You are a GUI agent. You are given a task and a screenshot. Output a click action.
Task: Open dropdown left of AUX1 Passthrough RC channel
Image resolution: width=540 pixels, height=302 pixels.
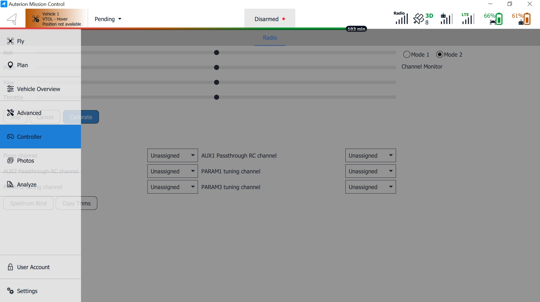coord(172,156)
